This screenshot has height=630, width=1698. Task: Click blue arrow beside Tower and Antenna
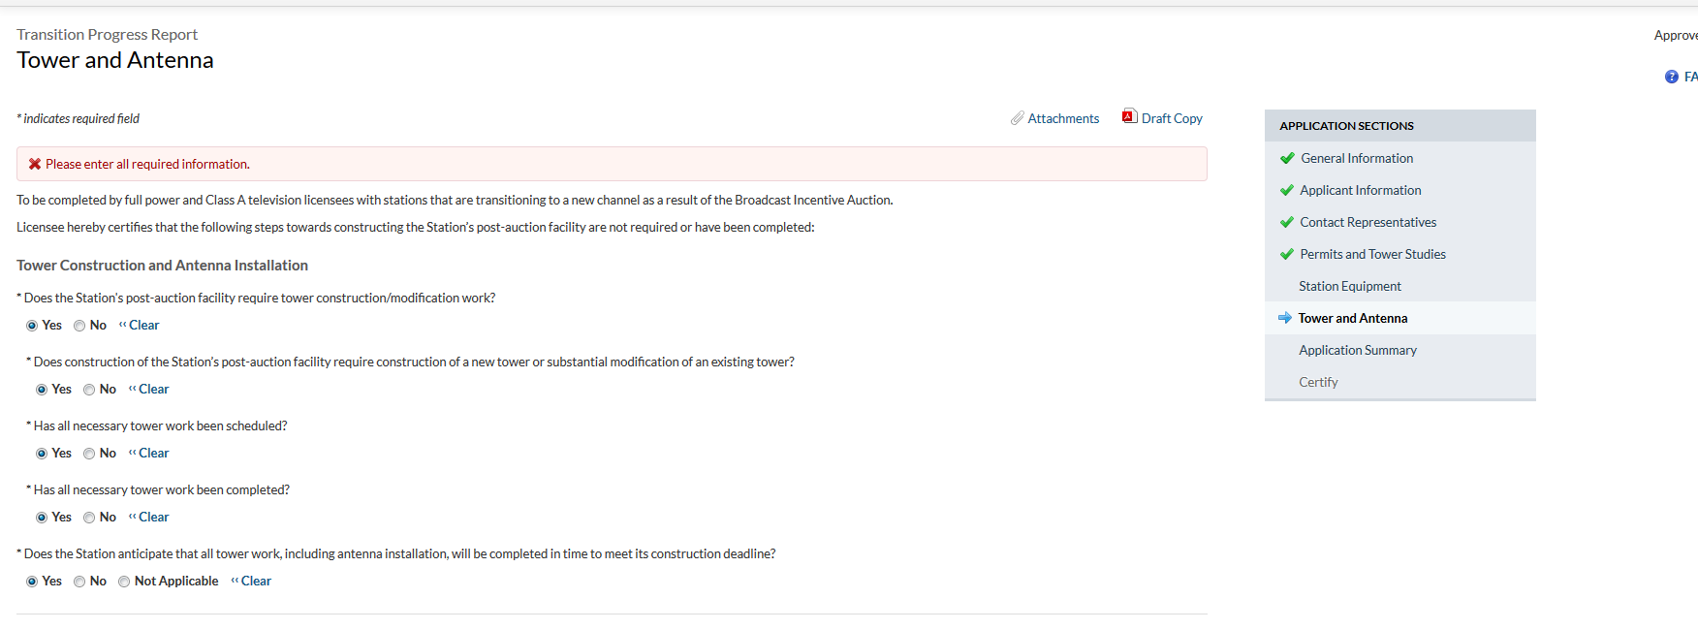1285,318
